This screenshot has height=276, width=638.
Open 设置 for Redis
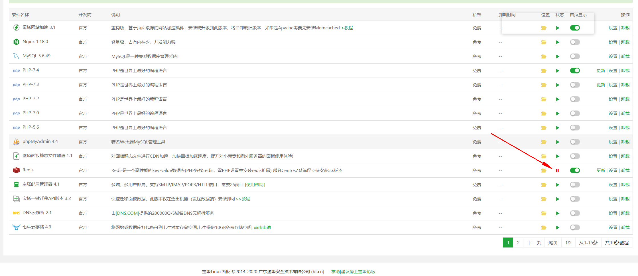pyautogui.click(x=613, y=171)
